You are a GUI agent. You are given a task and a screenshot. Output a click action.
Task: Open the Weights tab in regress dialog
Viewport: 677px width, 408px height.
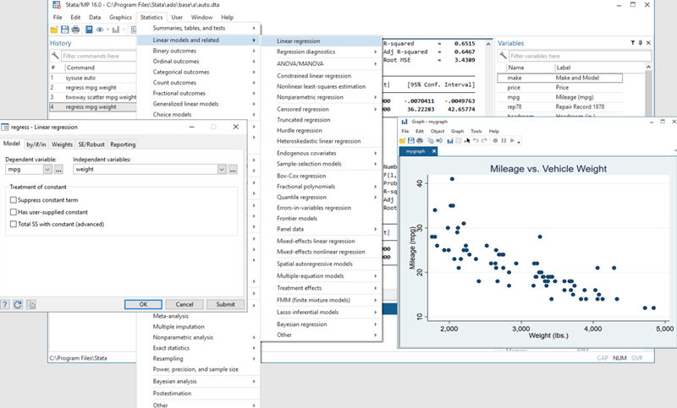[x=62, y=144]
